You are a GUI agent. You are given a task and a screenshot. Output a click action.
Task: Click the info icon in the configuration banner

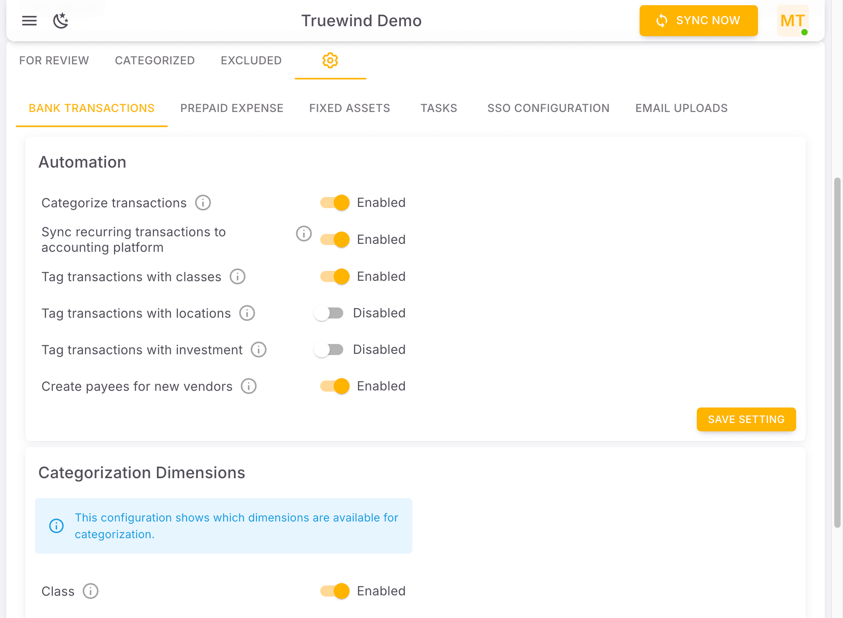(x=56, y=525)
